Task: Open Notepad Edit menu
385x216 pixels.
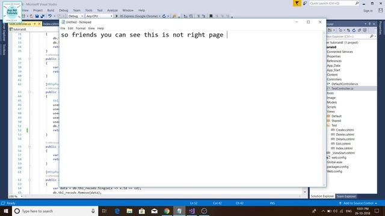Action: [70, 28]
